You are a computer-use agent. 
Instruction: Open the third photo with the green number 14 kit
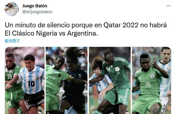pos(110,80)
